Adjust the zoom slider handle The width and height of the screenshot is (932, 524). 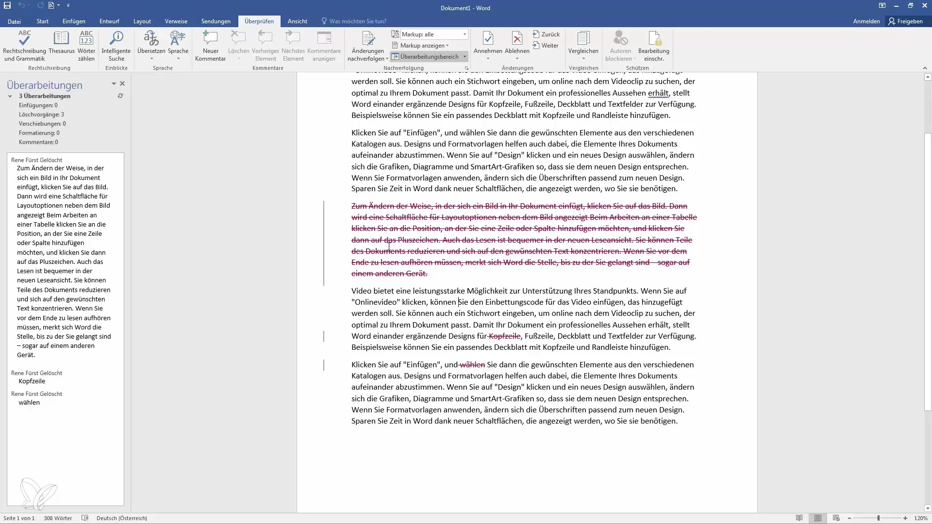click(x=878, y=518)
